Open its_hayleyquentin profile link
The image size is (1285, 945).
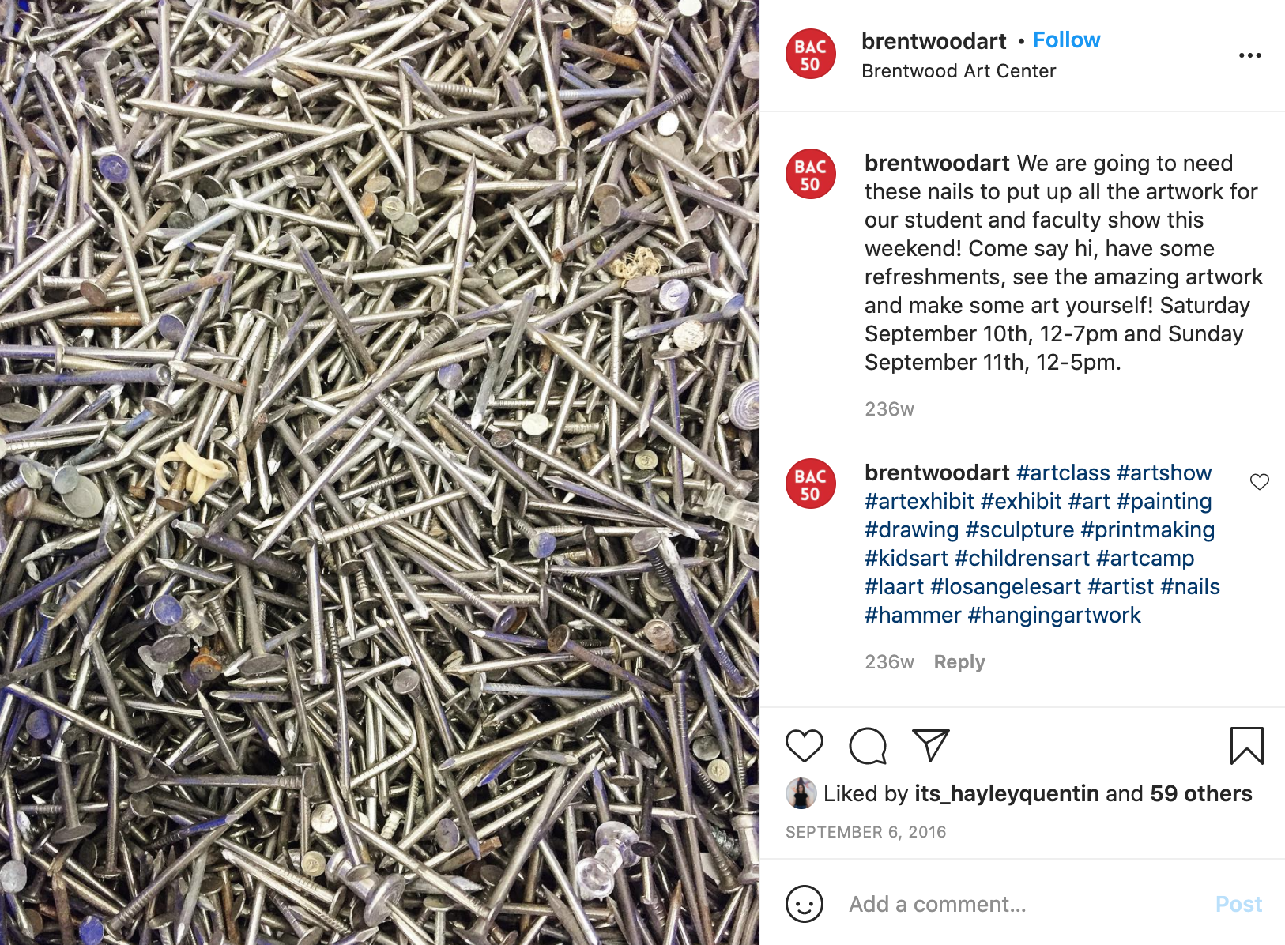tap(1007, 793)
